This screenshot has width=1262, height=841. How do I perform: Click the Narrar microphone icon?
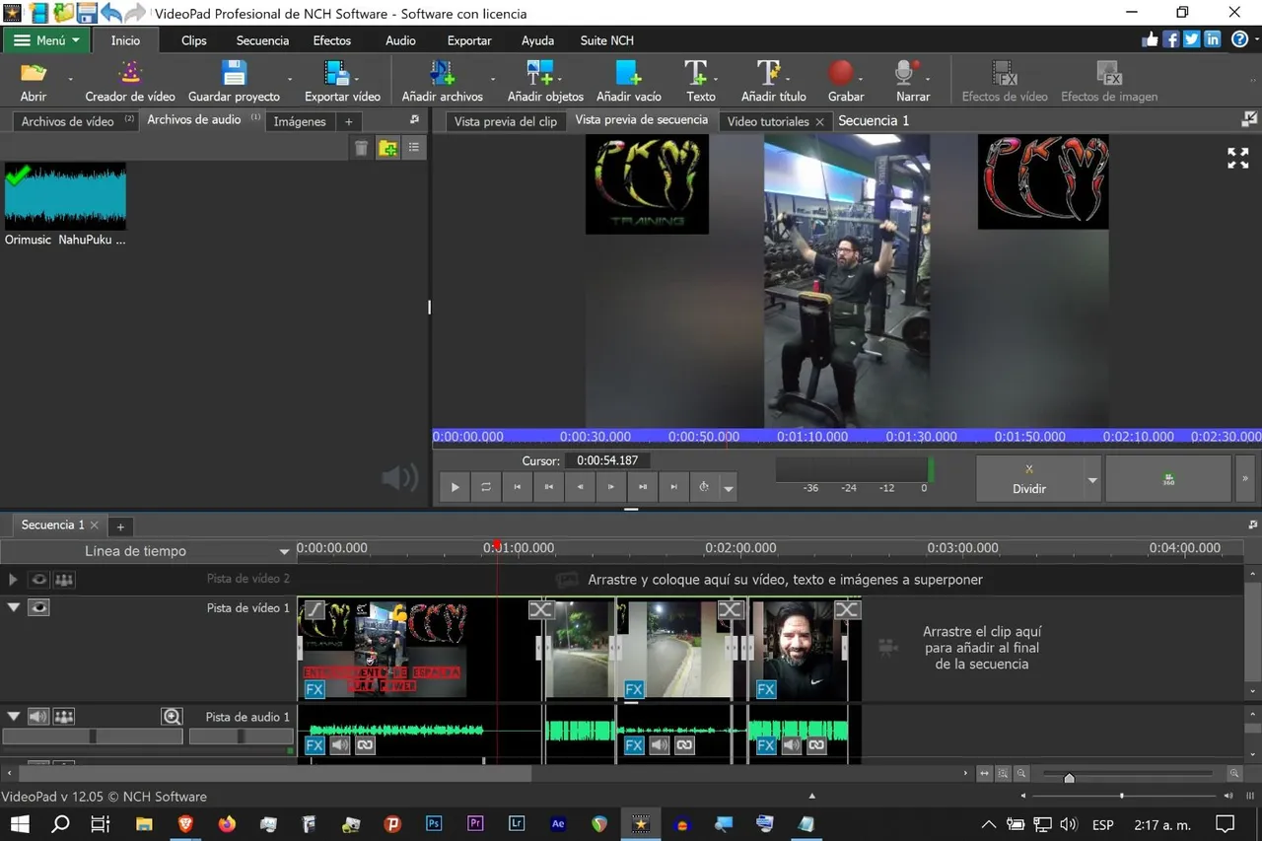pyautogui.click(x=907, y=75)
